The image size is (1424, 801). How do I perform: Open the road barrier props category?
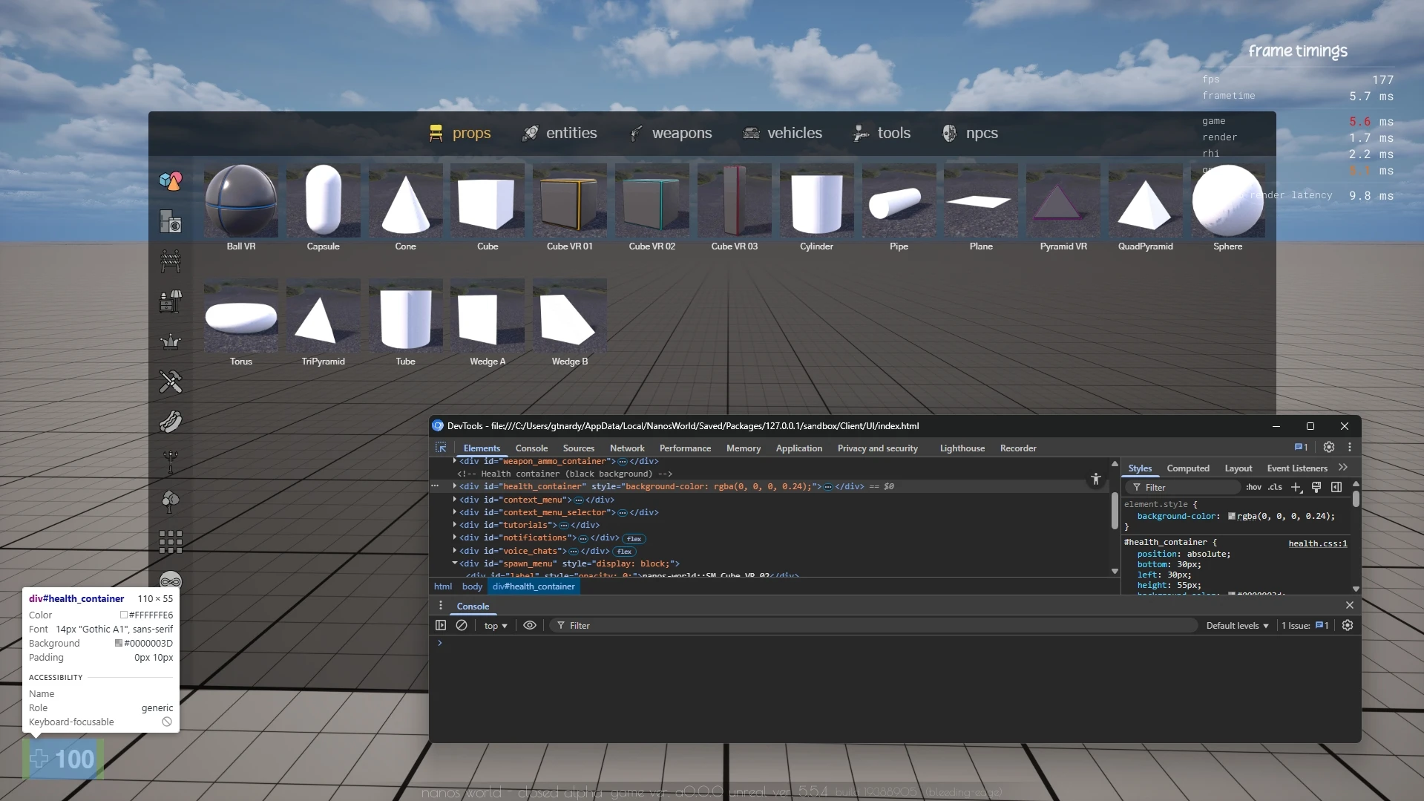(171, 261)
